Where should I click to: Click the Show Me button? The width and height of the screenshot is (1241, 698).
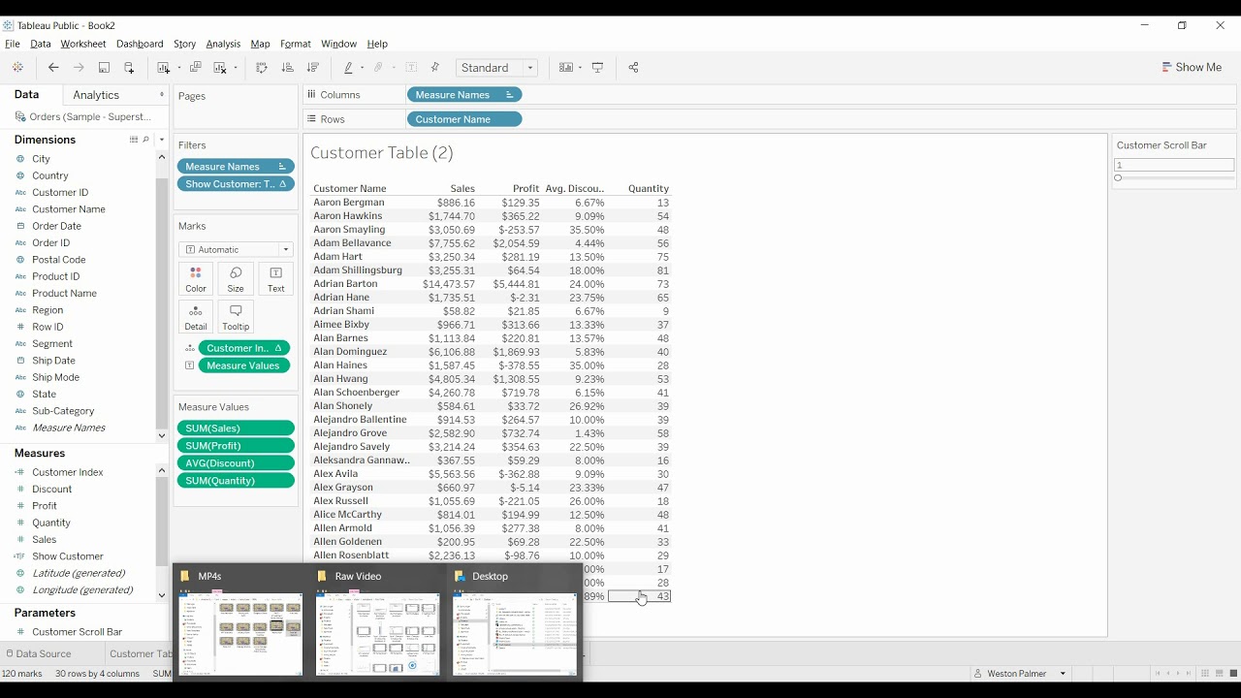point(1192,68)
